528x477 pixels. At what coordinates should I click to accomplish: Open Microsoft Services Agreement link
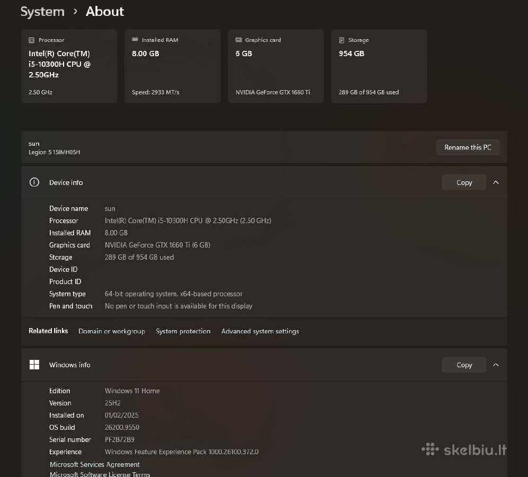[95, 464]
